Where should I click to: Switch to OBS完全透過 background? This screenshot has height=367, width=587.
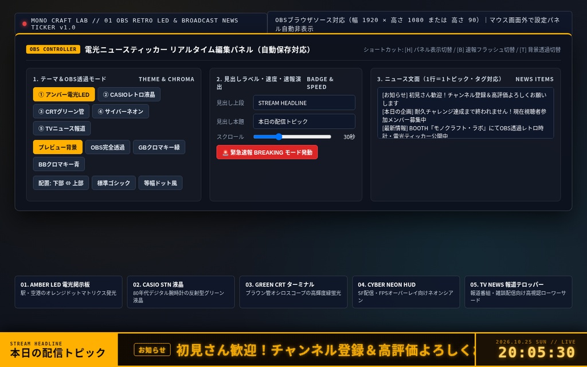pyautogui.click(x=107, y=147)
